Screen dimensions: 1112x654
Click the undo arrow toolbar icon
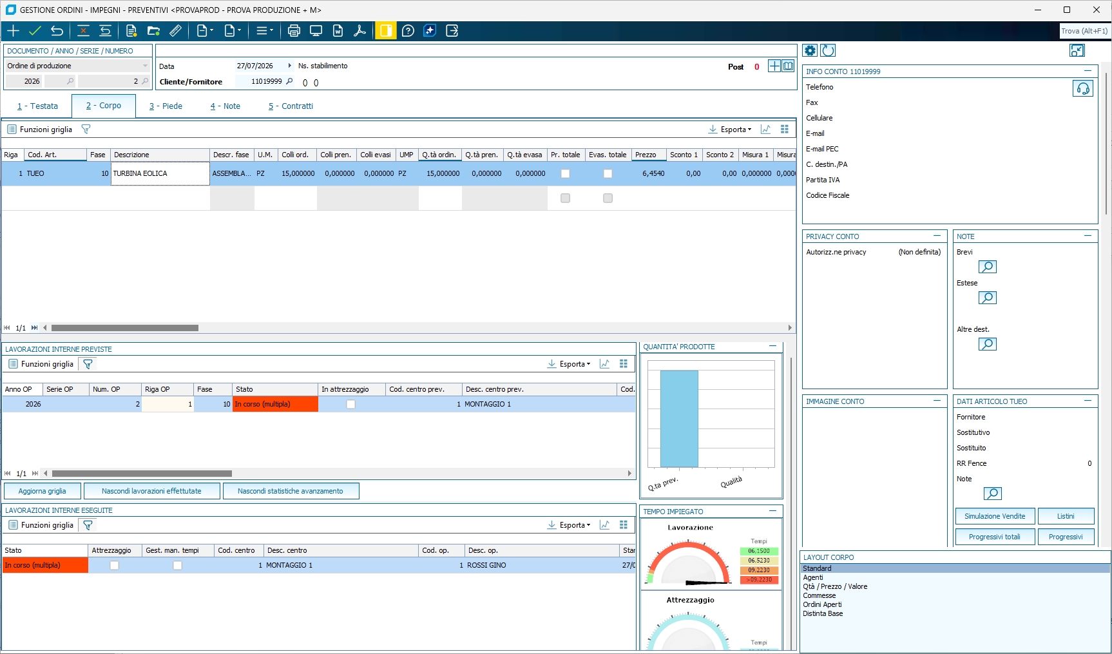tap(57, 31)
